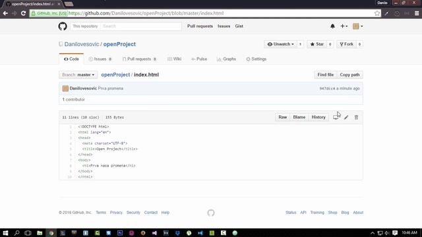This screenshot has width=422, height=237.
Task: Open the Pulse tab
Action: click(x=199, y=59)
